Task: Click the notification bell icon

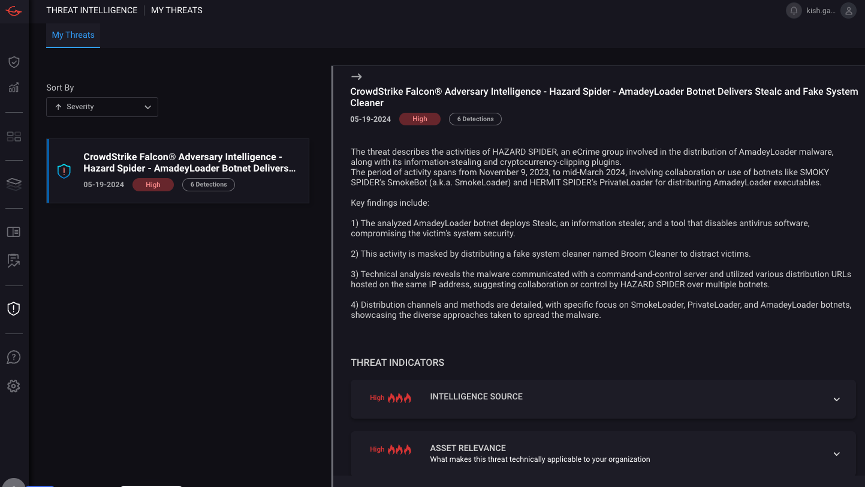Action: (794, 11)
